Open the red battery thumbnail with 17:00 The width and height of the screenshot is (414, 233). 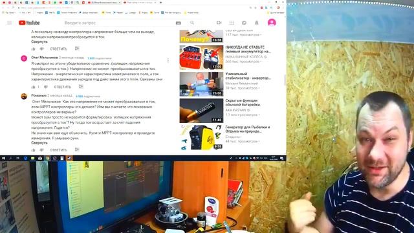pos(201,58)
